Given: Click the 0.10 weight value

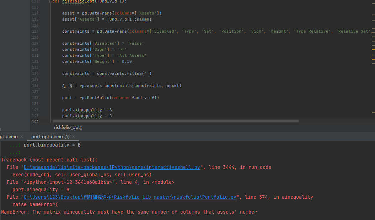Looking at the screenshot, I should (127, 61).
